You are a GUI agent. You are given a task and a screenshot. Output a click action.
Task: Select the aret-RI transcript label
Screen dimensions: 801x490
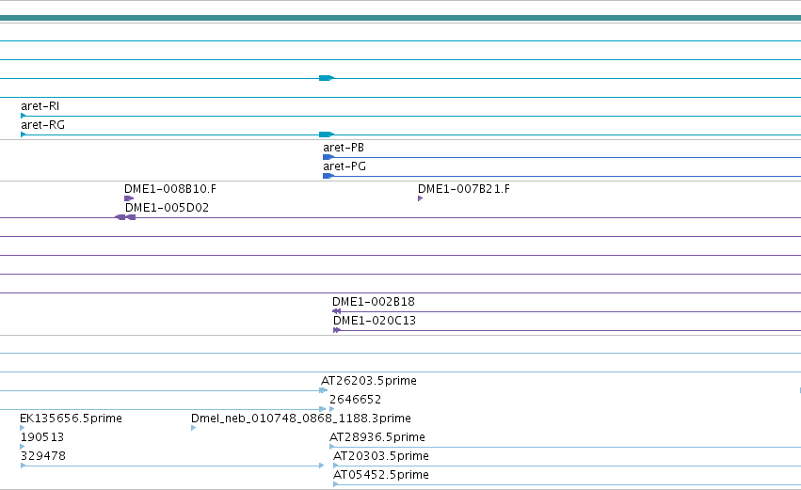[x=40, y=106]
